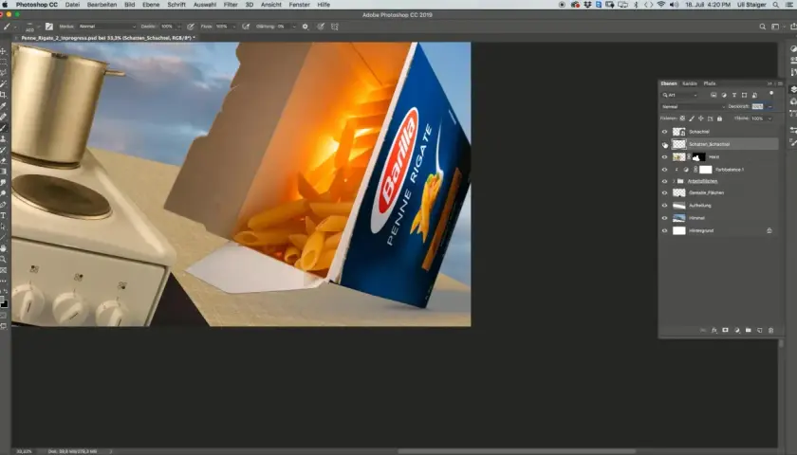Lock all on the selected layer
Screen dimensions: 797x455
pyautogui.click(x=719, y=118)
